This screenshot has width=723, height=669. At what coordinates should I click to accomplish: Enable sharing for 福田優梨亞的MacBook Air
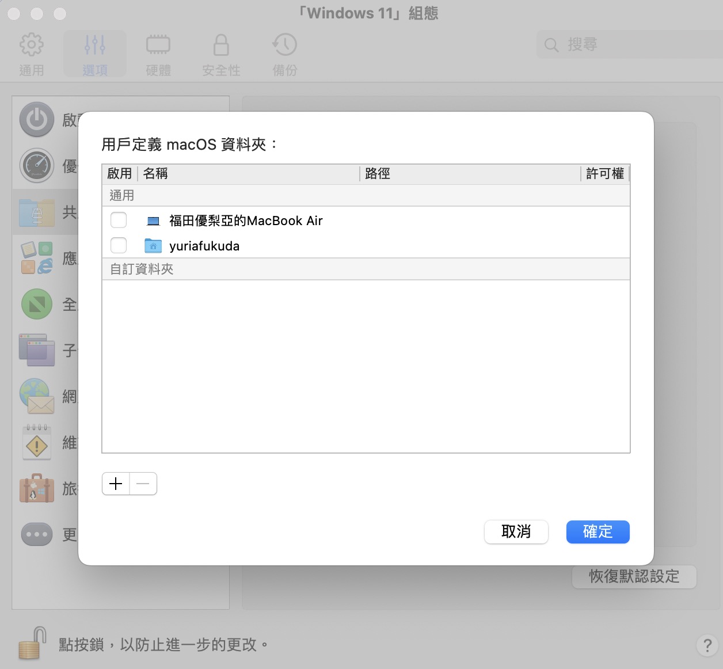click(x=119, y=220)
